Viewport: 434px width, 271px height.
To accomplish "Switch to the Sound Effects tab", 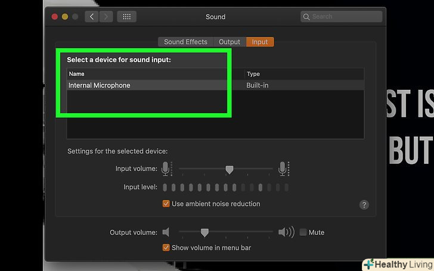I will (185, 42).
